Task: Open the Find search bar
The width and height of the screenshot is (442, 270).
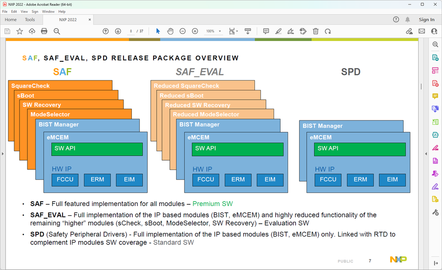Action: [x=56, y=31]
